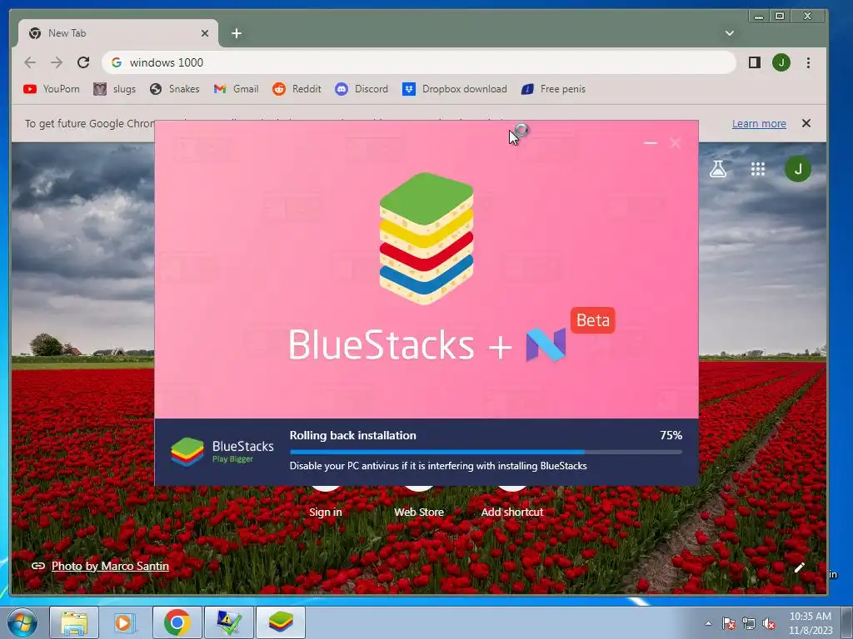
Task: Open the Discord bookmark
Action: tap(362, 89)
